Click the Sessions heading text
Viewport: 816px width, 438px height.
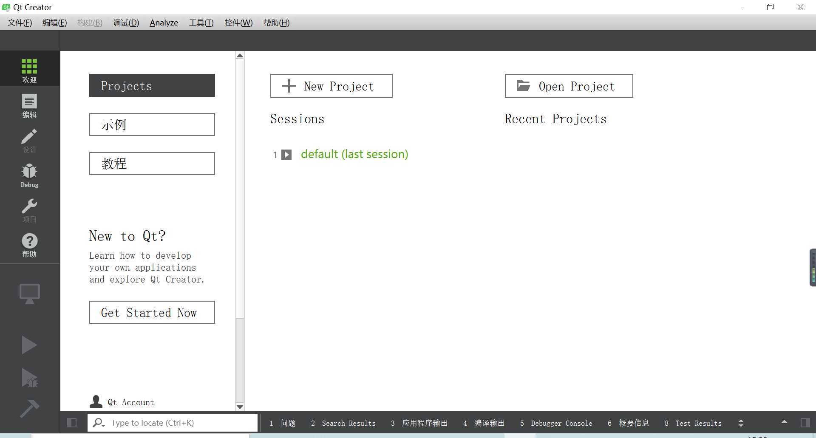297,119
